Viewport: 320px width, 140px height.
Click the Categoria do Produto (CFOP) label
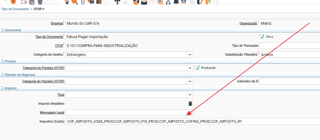44,68
